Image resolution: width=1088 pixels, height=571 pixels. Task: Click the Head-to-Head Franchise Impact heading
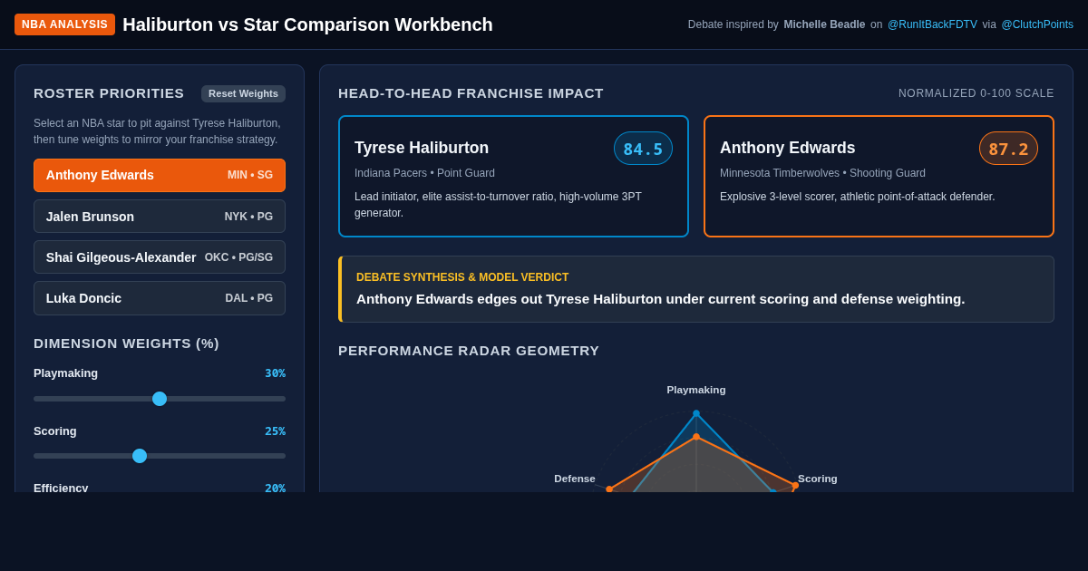(471, 93)
